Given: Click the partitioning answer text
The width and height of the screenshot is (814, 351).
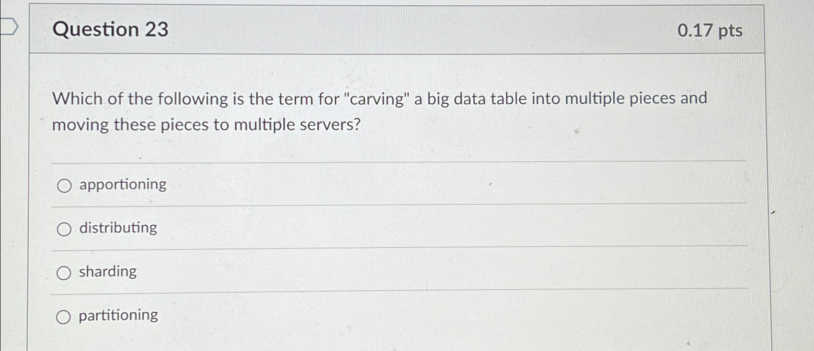Looking at the screenshot, I should 117,316.
